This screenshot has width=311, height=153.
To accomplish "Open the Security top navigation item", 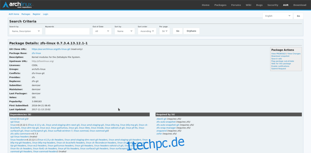I will [273, 5].
